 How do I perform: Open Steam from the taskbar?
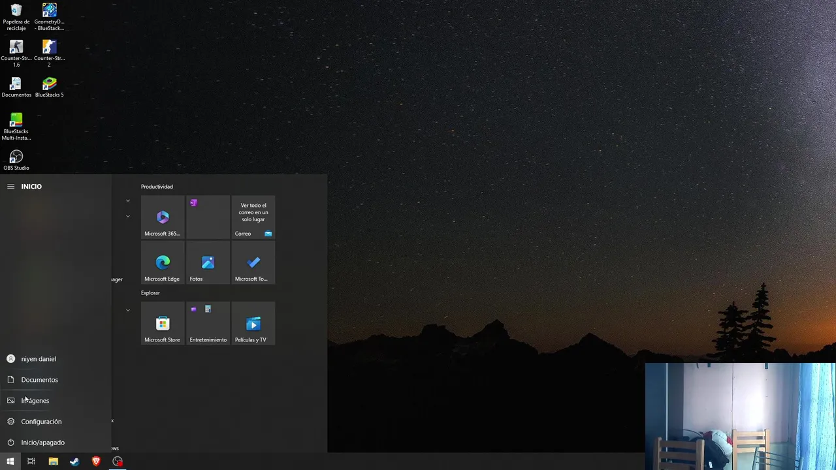coord(74,462)
